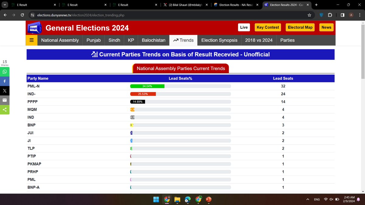
Task: Click the 'BNP-A' party name
Action: pyautogui.click(x=33, y=187)
